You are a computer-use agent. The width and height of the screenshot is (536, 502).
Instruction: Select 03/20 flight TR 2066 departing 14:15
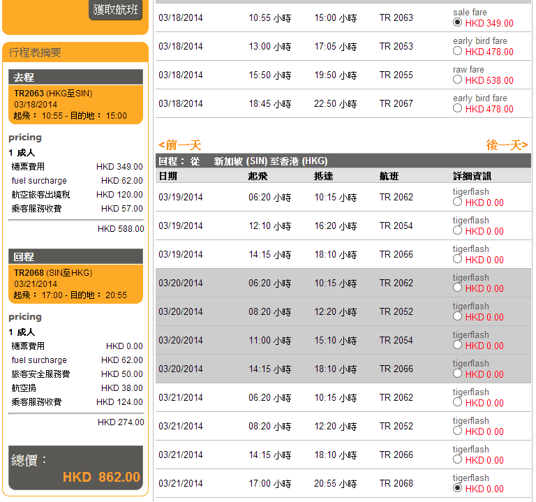pos(458,374)
